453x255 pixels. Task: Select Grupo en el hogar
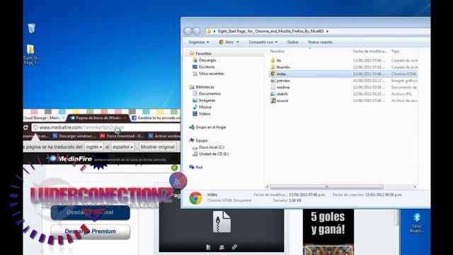(x=211, y=127)
